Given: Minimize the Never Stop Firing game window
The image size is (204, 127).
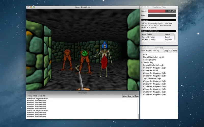Looking at the screenshot, I should (x=31, y=7).
